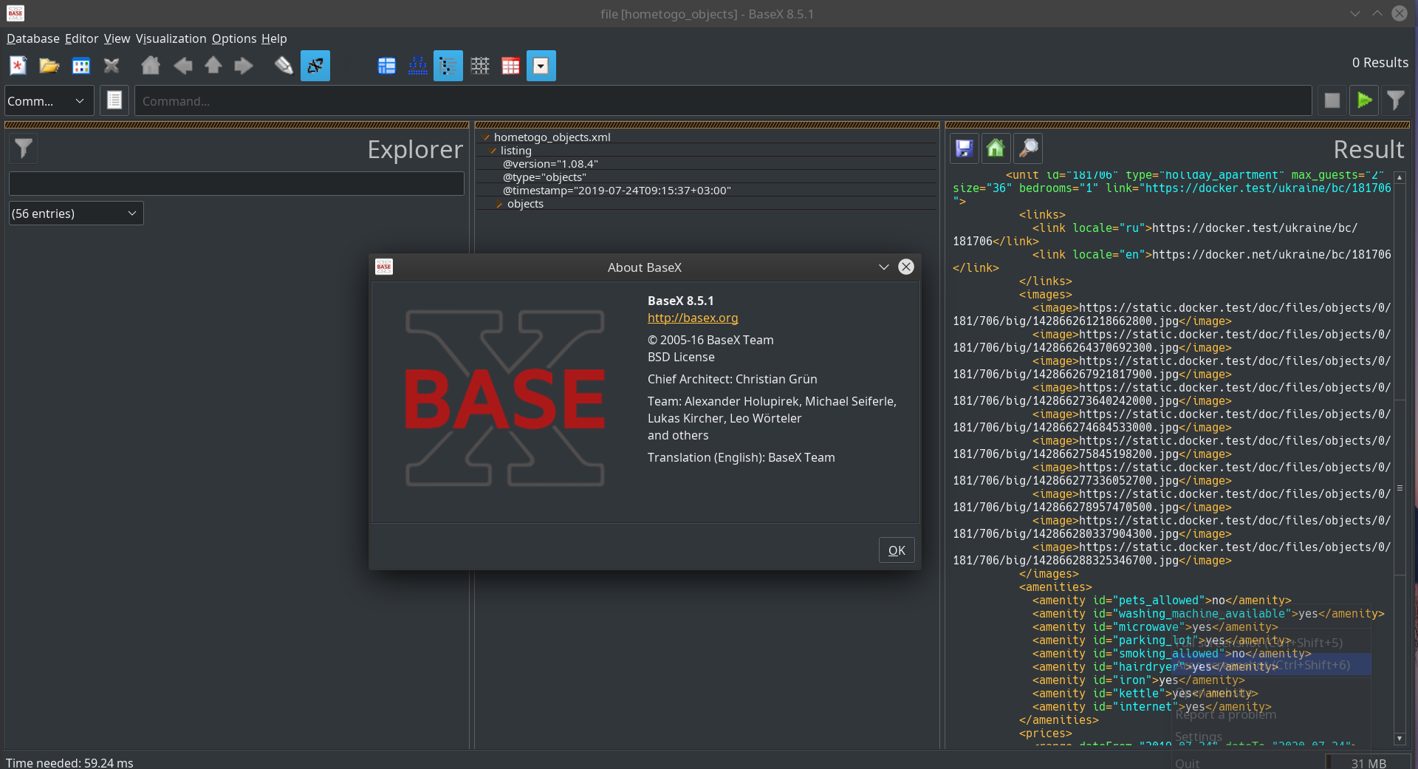Image resolution: width=1418 pixels, height=769 pixels.
Task: Click the Save result disk icon
Action: pyautogui.click(x=964, y=148)
